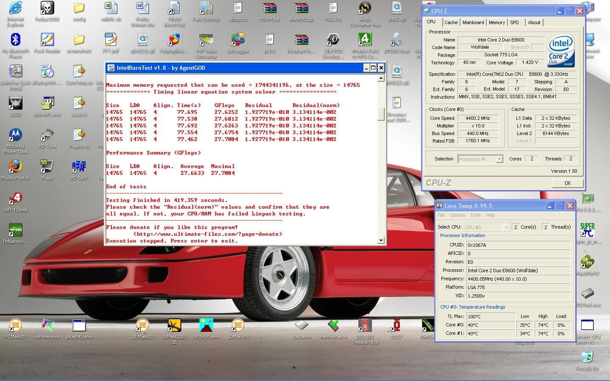Screen dimensions: 610x381
Task: Open memtest.exe on the desktop
Action: [x=333, y=326]
